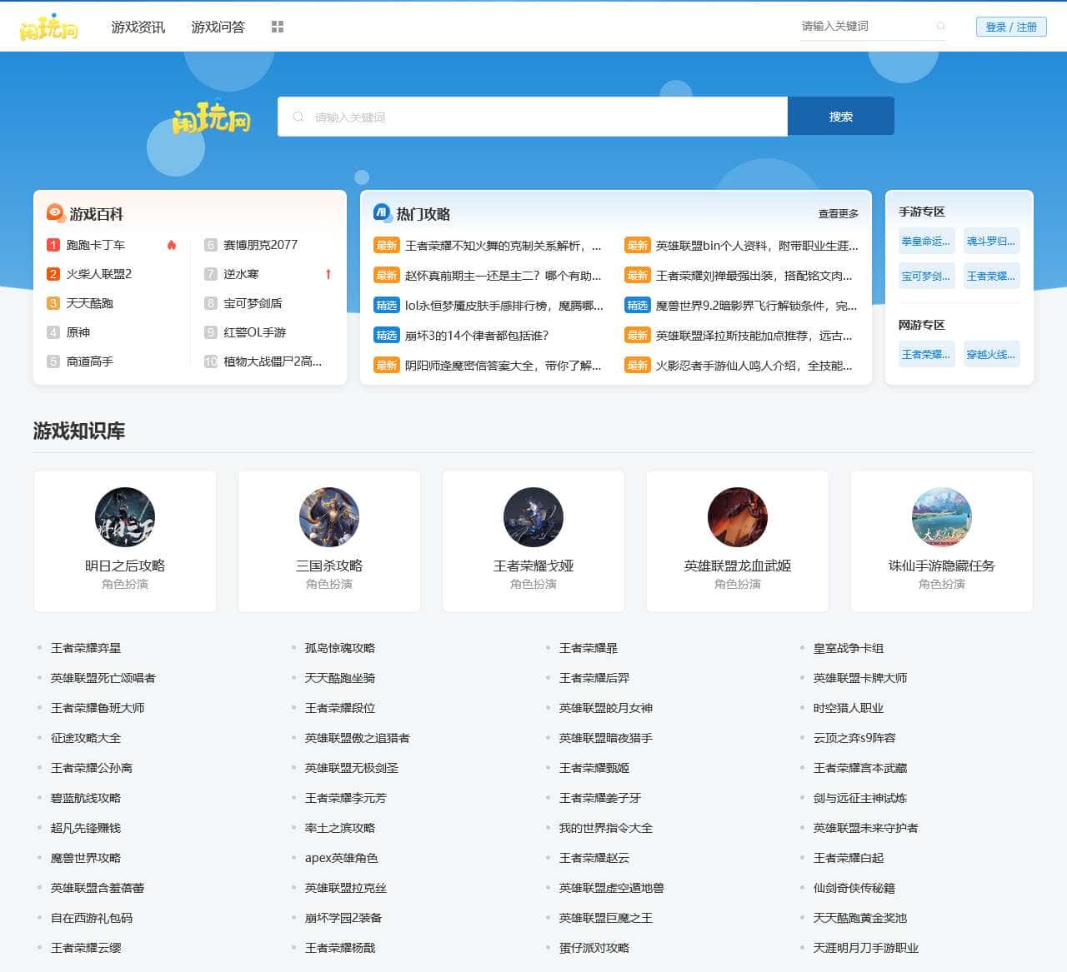The width and height of the screenshot is (1067, 972).
Task: Open the 英雄联盟泽拉斯技能加点推荐 guide
Action: pyautogui.click(x=754, y=336)
